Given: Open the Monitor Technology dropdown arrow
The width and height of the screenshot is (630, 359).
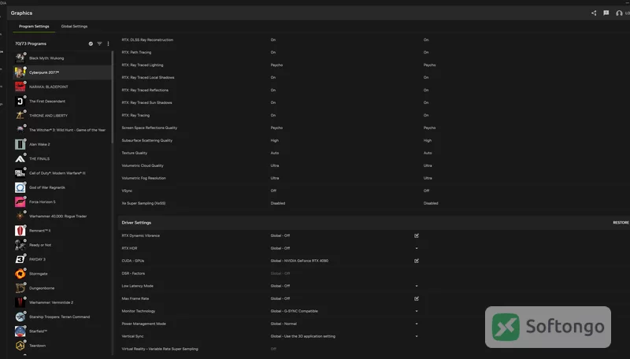Looking at the screenshot, I should coord(417,311).
